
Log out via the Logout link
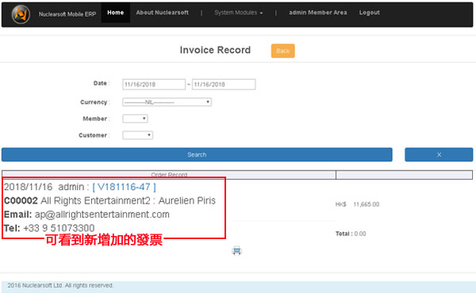point(370,13)
